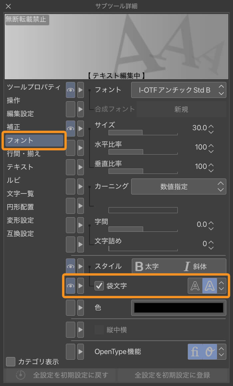The height and width of the screenshot is (386, 233).
Task: Open 変形設定 category
Action: click(20, 220)
